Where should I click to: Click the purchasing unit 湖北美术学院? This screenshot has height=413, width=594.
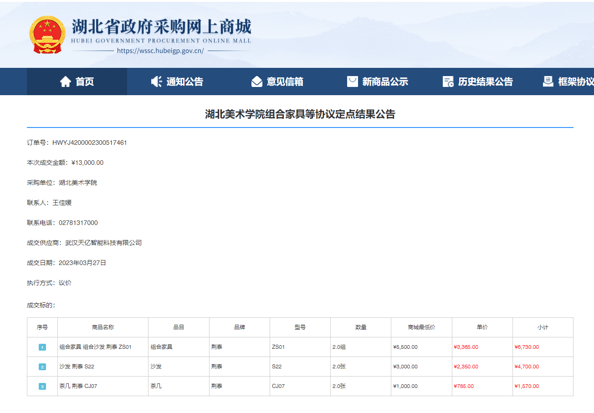pos(78,183)
